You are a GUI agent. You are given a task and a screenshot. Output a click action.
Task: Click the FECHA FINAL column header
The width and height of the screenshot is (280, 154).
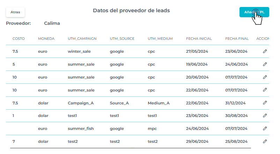pyautogui.click(x=237, y=38)
